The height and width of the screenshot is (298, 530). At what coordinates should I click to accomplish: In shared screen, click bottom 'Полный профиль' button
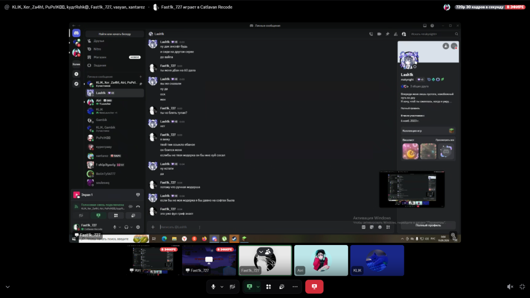pyautogui.click(x=428, y=225)
